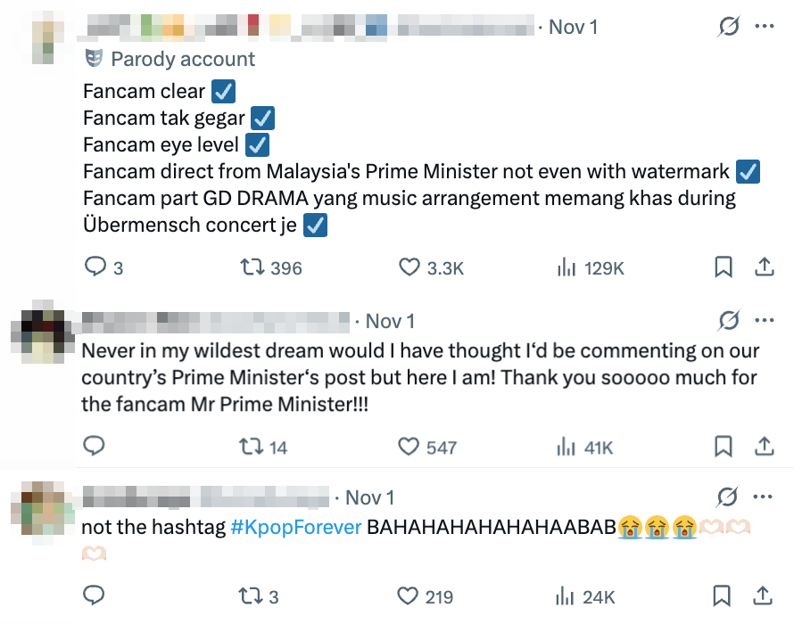Open more options menu on the first post
The height and width of the screenshot is (624, 794).
click(x=765, y=27)
